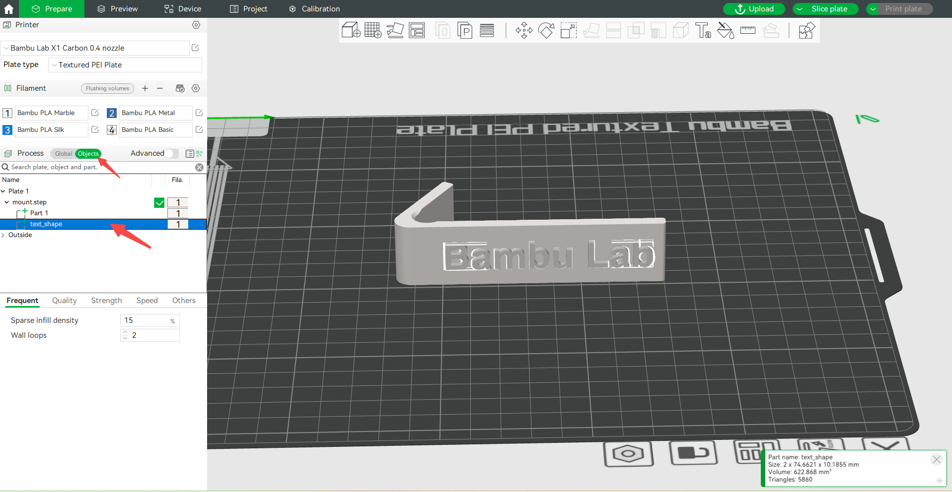
Task: Go to the Home screen icon
Action: click(x=9, y=9)
